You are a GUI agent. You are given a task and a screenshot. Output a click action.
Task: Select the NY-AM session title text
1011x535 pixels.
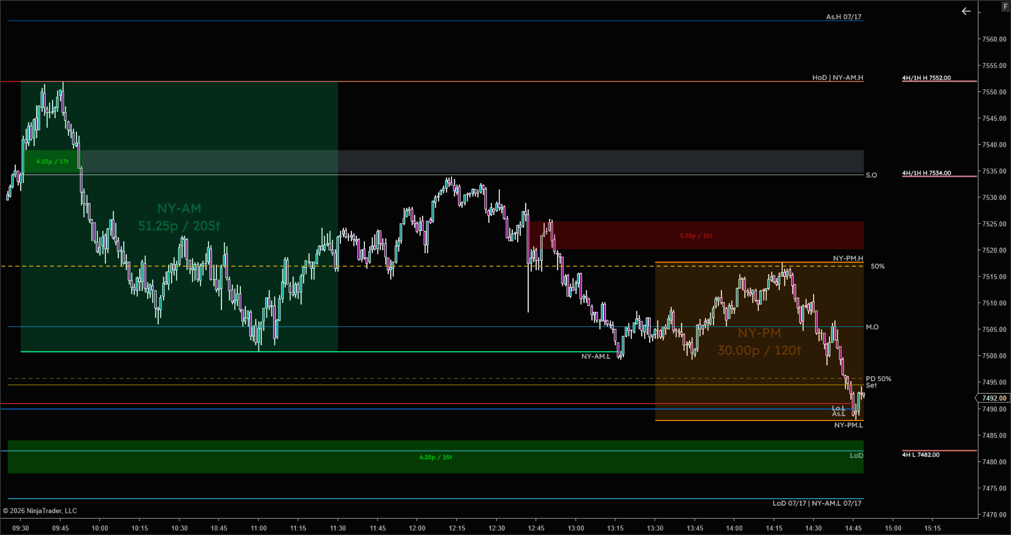click(179, 208)
